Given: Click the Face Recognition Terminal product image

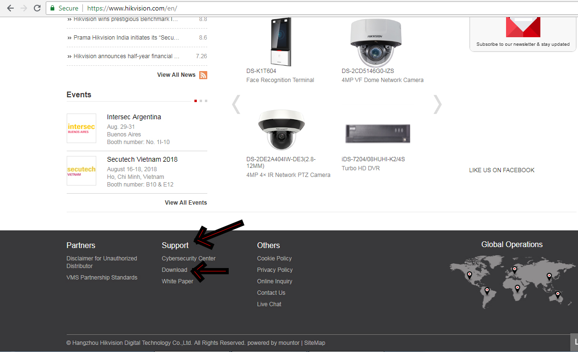Looking at the screenshot, I should (x=281, y=42).
